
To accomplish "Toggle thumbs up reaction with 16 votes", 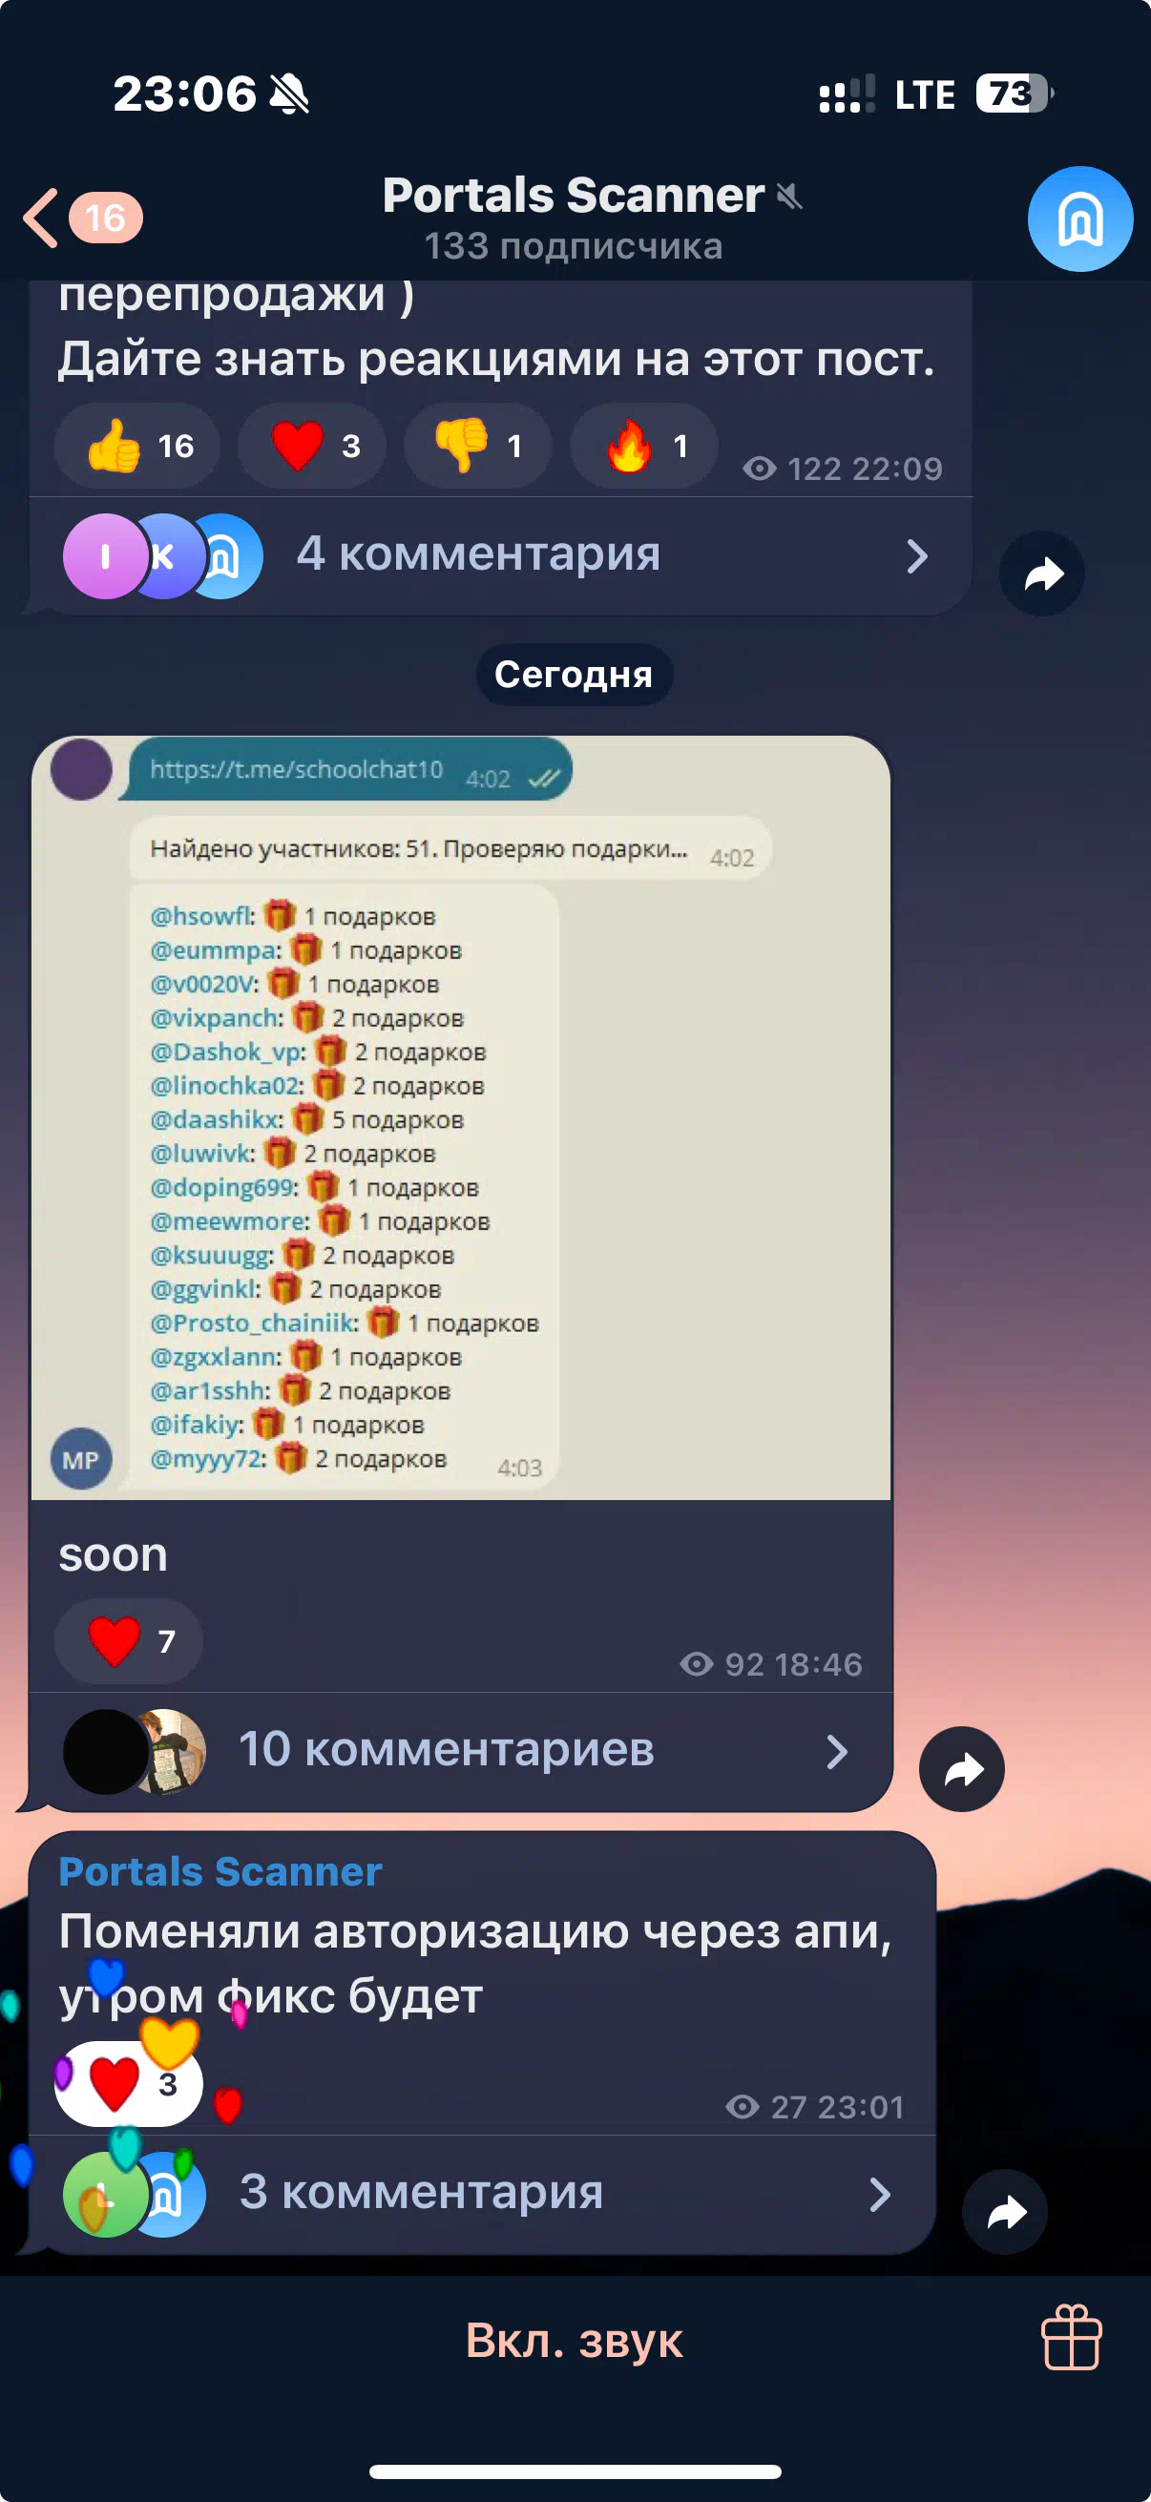I will click(136, 446).
